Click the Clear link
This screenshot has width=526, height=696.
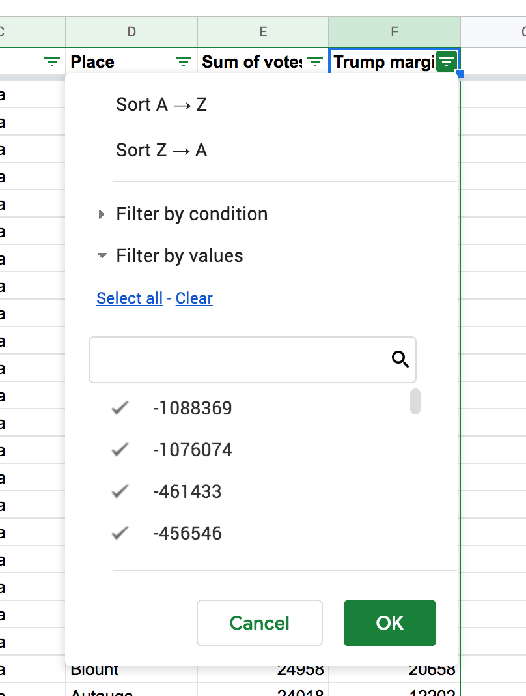pos(194,298)
